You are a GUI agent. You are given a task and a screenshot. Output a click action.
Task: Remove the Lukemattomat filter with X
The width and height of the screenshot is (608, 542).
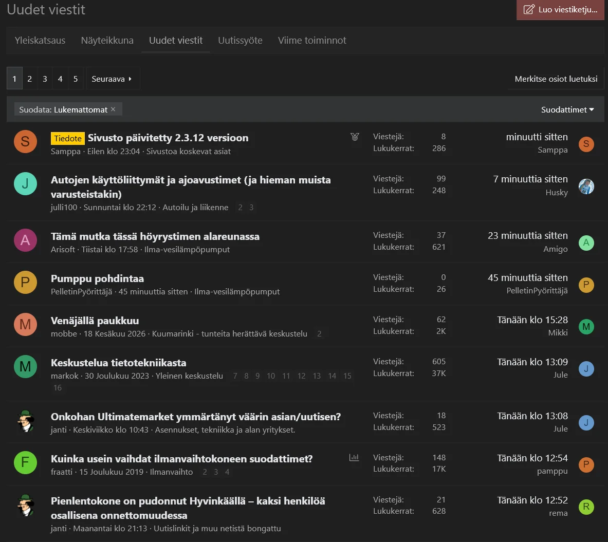coord(113,109)
